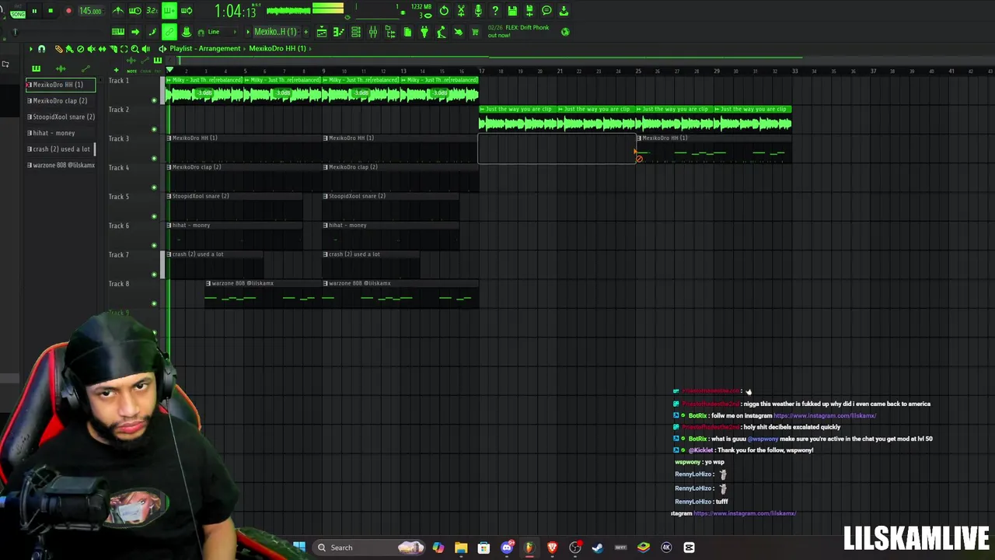Click the right arrow step-edit icon
This screenshot has height=560, width=995.
(x=135, y=32)
